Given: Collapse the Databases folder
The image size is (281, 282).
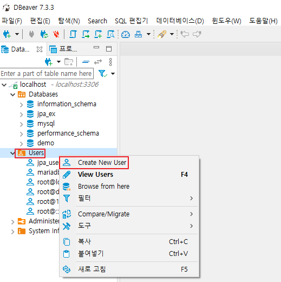Looking at the screenshot, I should 12,94.
